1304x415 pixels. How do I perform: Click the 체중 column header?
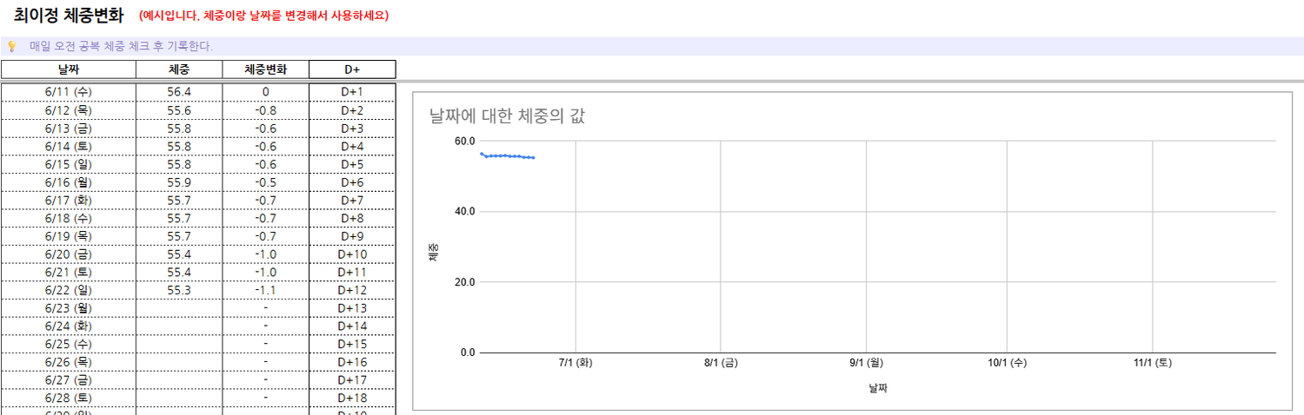click(x=179, y=69)
